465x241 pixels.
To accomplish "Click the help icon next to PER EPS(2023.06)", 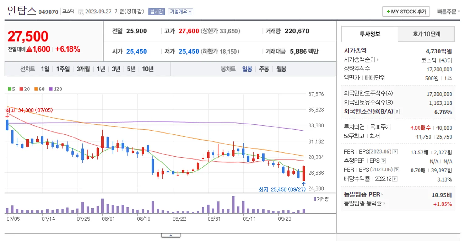I will (x=395, y=151).
